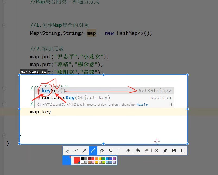The image size is (218, 175).
Task: Pick the lavender color swatch
Action: click(x=114, y=162)
